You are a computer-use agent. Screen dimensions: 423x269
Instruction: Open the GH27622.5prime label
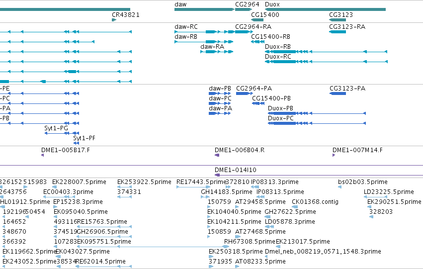(290, 212)
